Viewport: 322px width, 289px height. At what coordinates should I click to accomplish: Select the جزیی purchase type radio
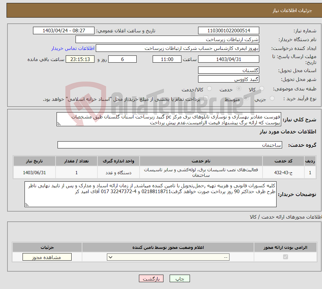[x=272, y=98]
